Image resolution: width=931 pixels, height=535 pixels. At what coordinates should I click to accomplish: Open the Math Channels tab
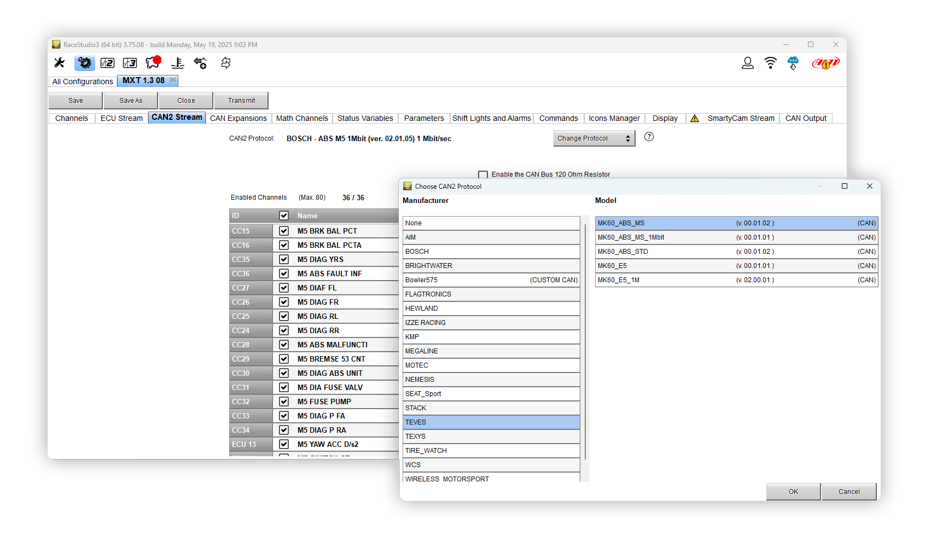tap(302, 118)
